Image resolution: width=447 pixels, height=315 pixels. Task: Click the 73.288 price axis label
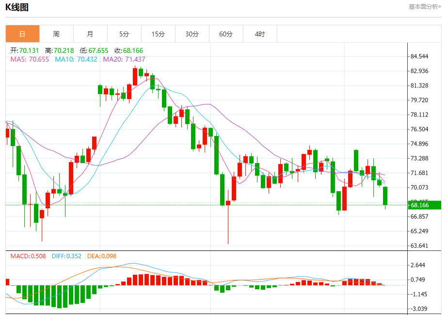419,158
